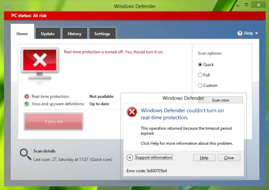Click the red X monitor status icon
This screenshot has width=269, height=190.
(40, 65)
